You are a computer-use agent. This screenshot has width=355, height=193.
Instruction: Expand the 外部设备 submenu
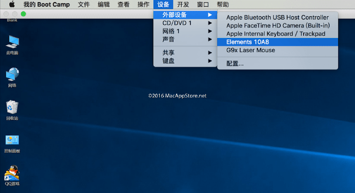point(185,15)
